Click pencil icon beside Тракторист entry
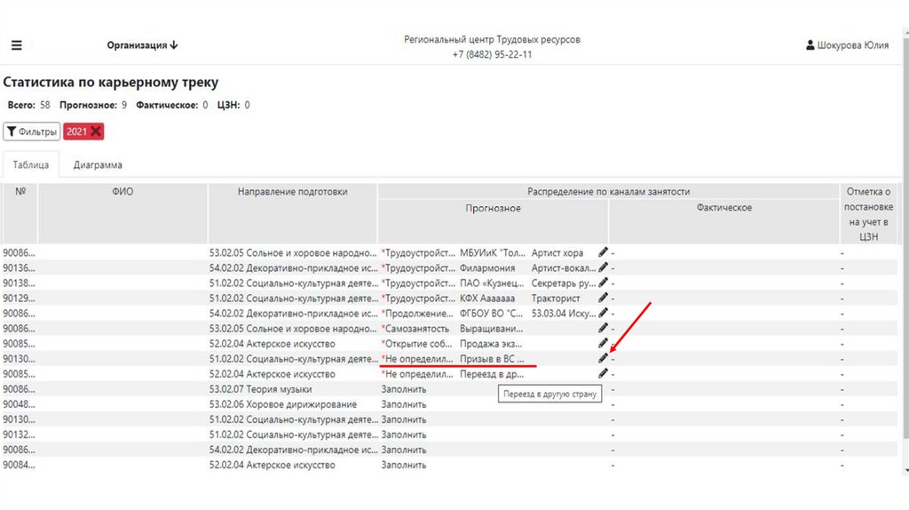This screenshot has width=909, height=510. point(604,298)
